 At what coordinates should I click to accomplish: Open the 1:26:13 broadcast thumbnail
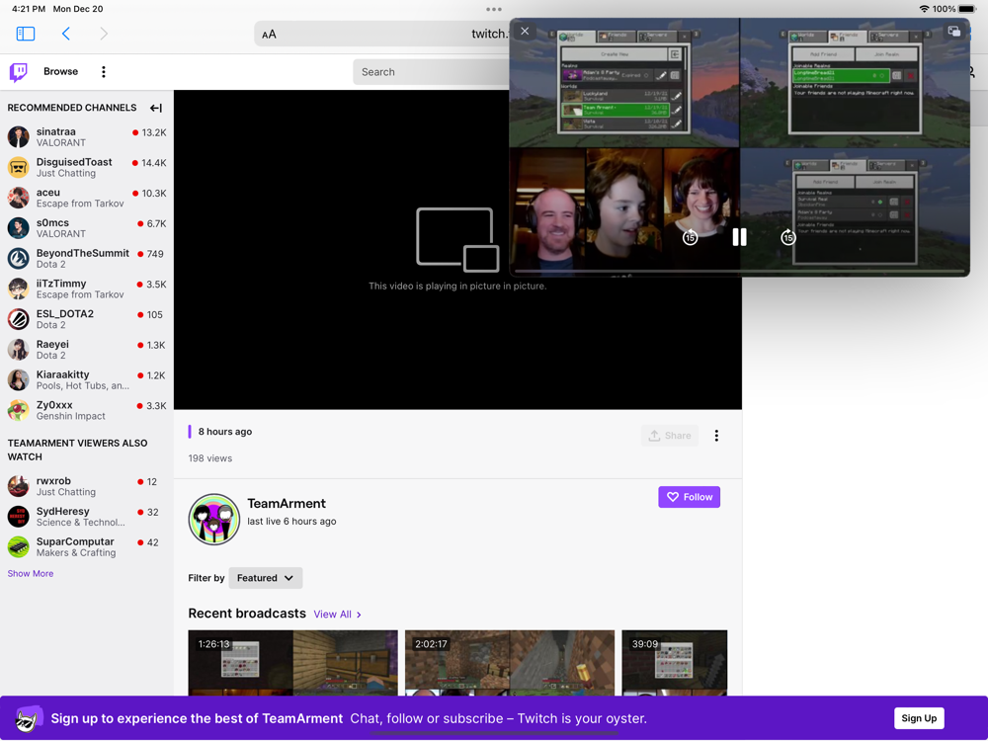tap(293, 663)
